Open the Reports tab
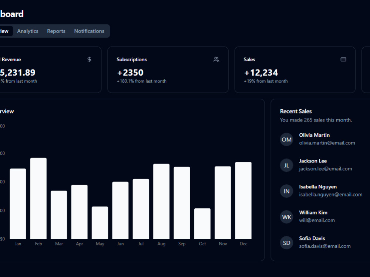This screenshot has width=370, height=277. pyautogui.click(x=56, y=31)
